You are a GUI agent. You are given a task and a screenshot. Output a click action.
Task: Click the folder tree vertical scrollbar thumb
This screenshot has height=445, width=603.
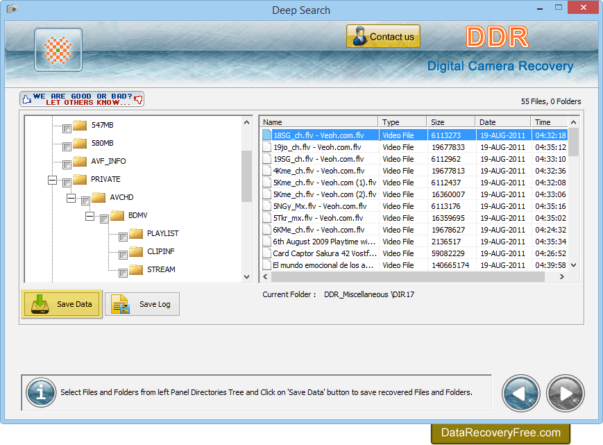click(x=246, y=176)
